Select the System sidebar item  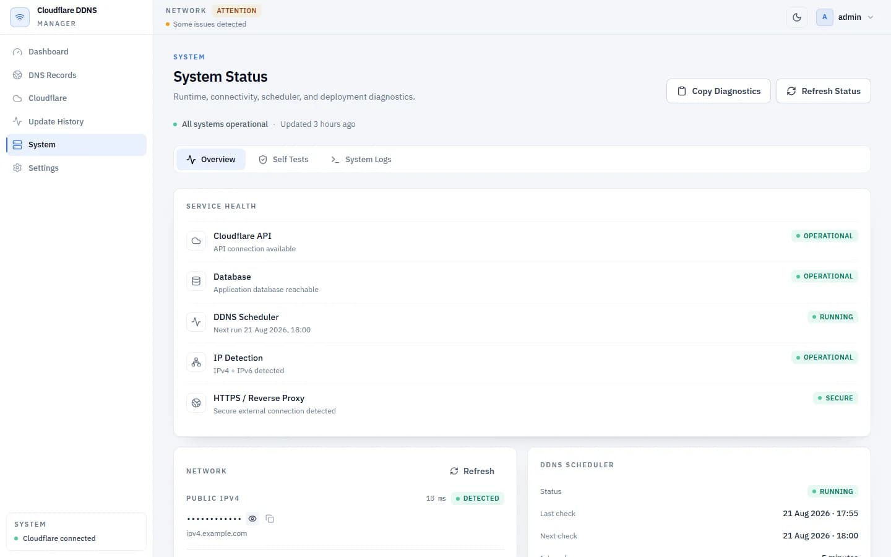point(76,145)
